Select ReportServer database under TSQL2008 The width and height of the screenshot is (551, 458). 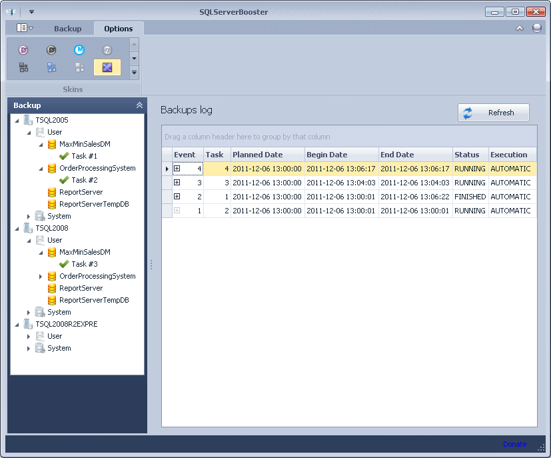point(81,288)
